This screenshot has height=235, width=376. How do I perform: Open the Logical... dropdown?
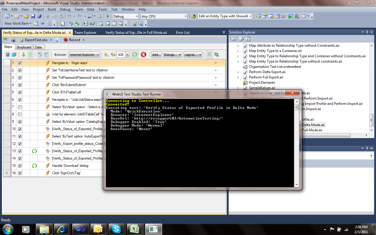coord(193,55)
